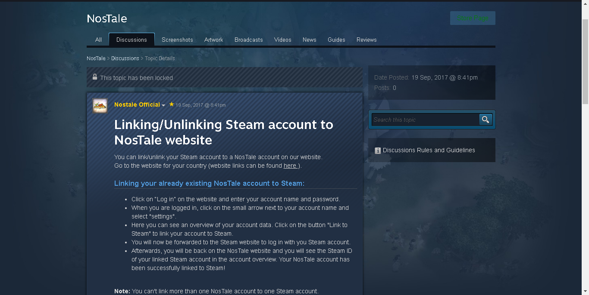Viewport: 589px width, 295px height.
Task: Click the "This topic has been locked" text
Action: pos(136,78)
